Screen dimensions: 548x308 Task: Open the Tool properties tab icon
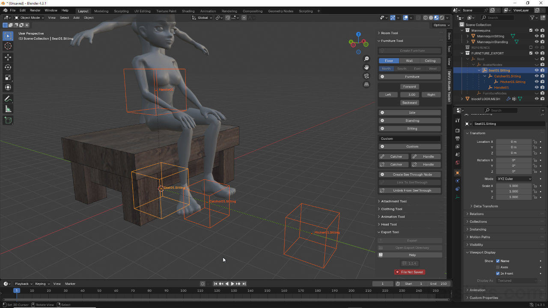(x=457, y=121)
